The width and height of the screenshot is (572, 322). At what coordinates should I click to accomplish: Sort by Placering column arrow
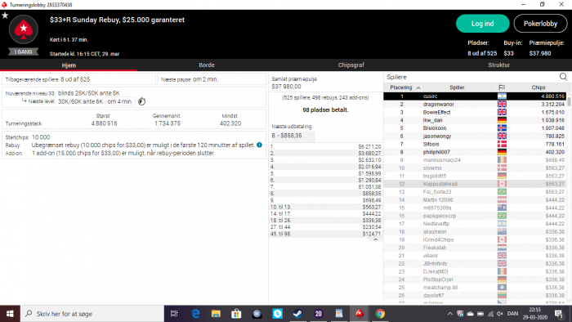[418, 88]
